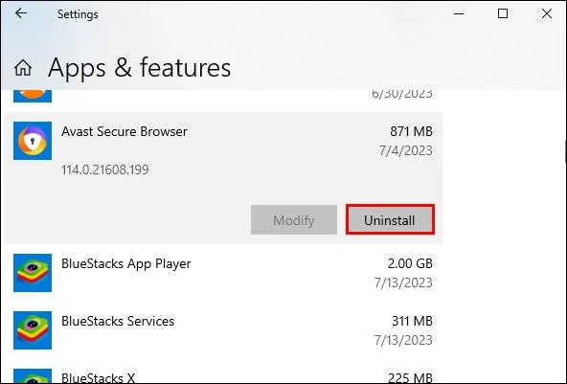
Task: Minimize the Settings window
Action: pos(459,13)
